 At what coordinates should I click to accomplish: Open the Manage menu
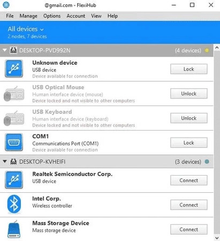click(28, 16)
